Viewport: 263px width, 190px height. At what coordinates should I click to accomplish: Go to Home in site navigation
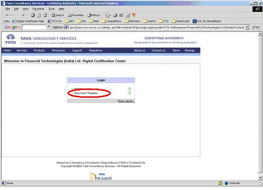pyautogui.click(x=7, y=50)
